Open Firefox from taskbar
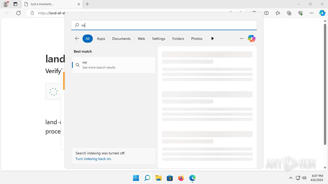The image size is (328, 184). point(181,178)
